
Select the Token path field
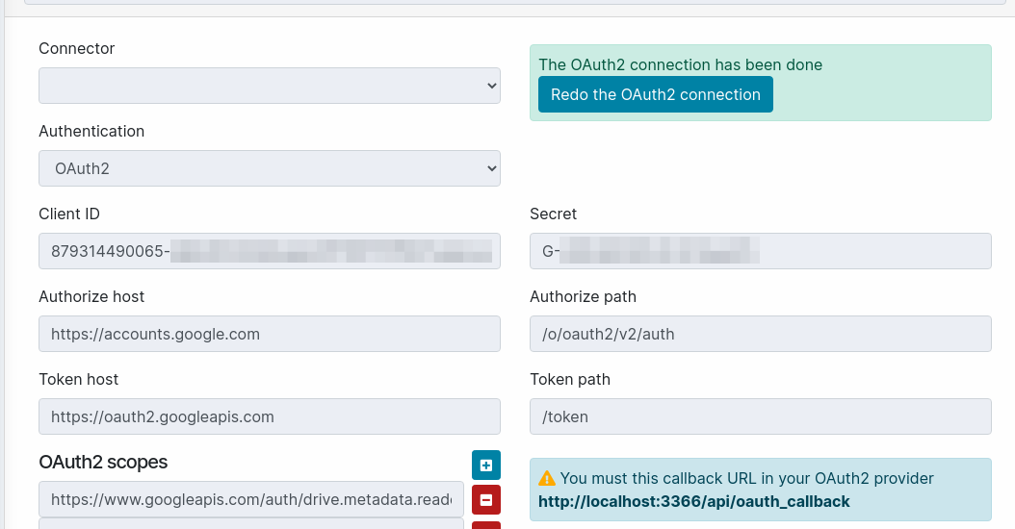760,416
